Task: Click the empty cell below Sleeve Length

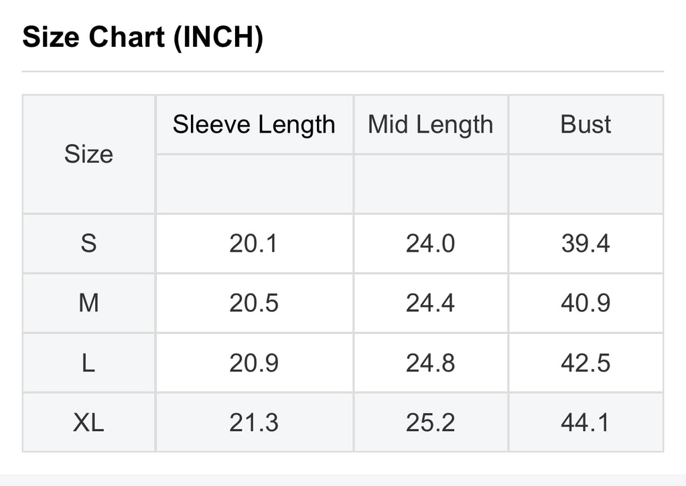Action: coord(254,184)
